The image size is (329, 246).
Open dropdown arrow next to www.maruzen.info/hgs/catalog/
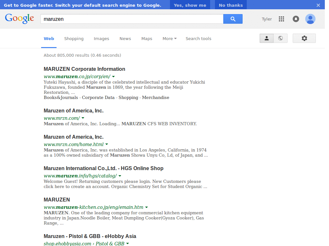[120, 176]
